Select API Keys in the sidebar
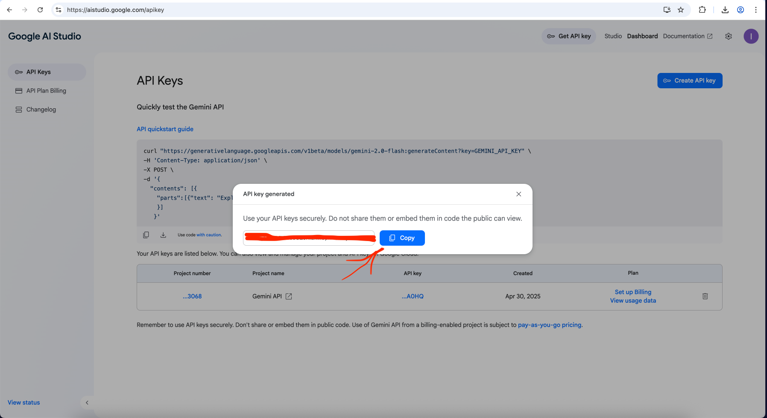767x418 pixels. pos(47,72)
